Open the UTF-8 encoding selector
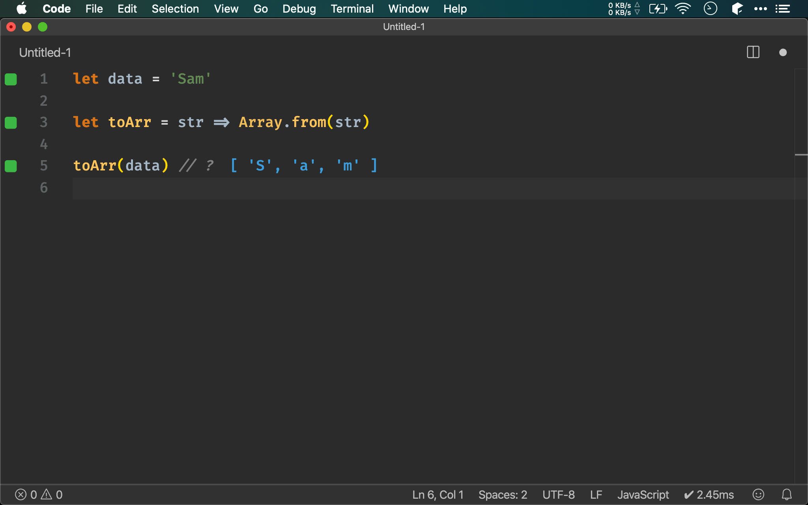The width and height of the screenshot is (808, 505). click(x=558, y=494)
